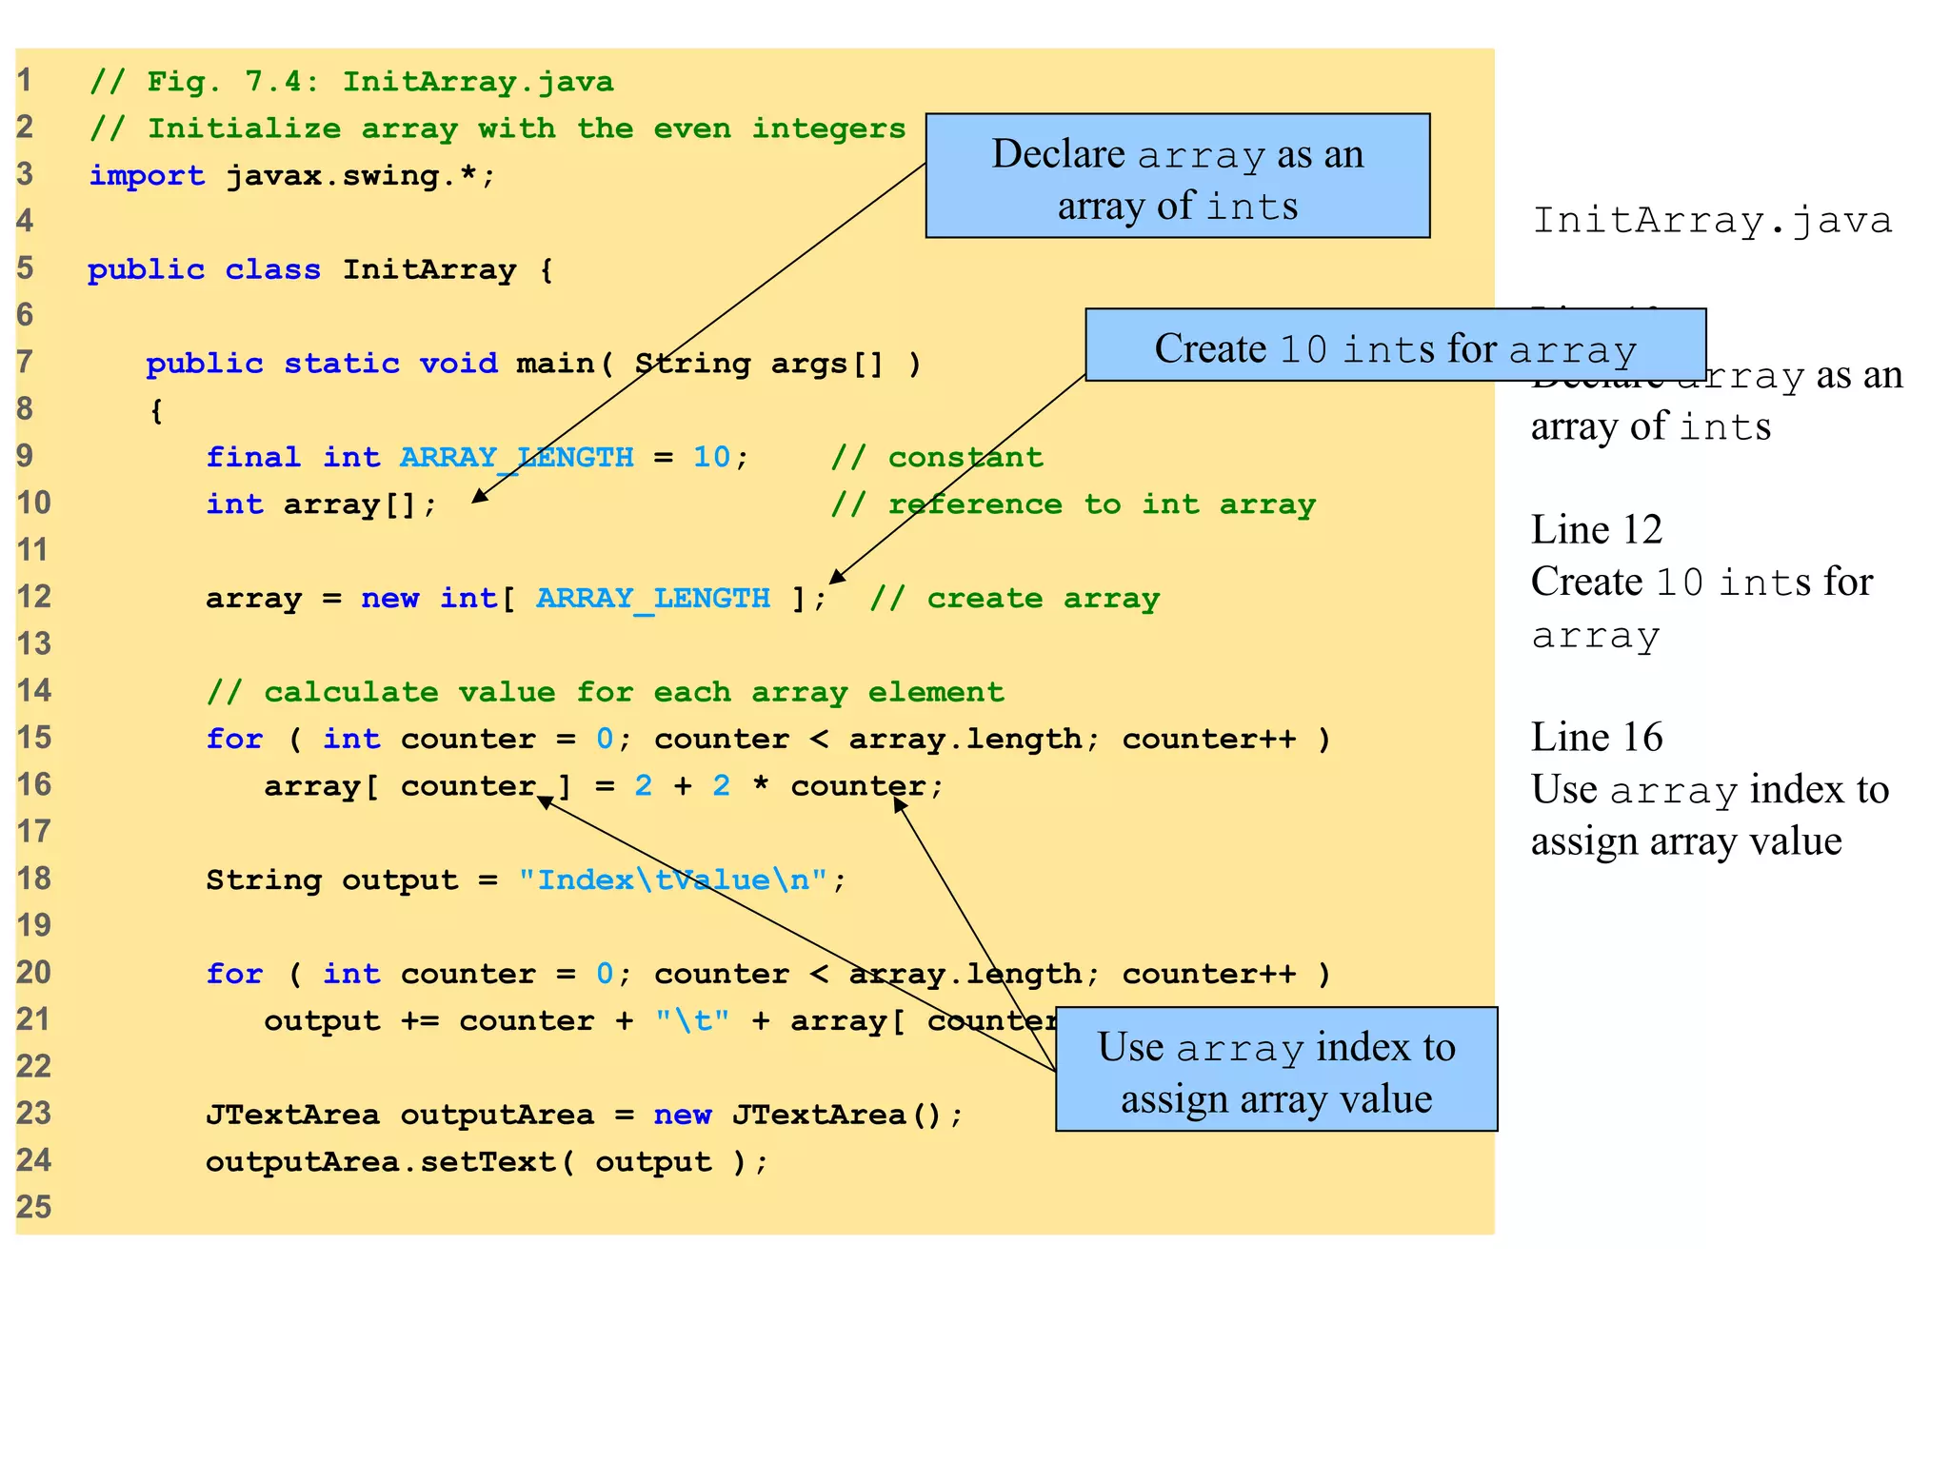1950x1462 pixels.
Task: Click the '// create array' comment
Action: 1015,599
